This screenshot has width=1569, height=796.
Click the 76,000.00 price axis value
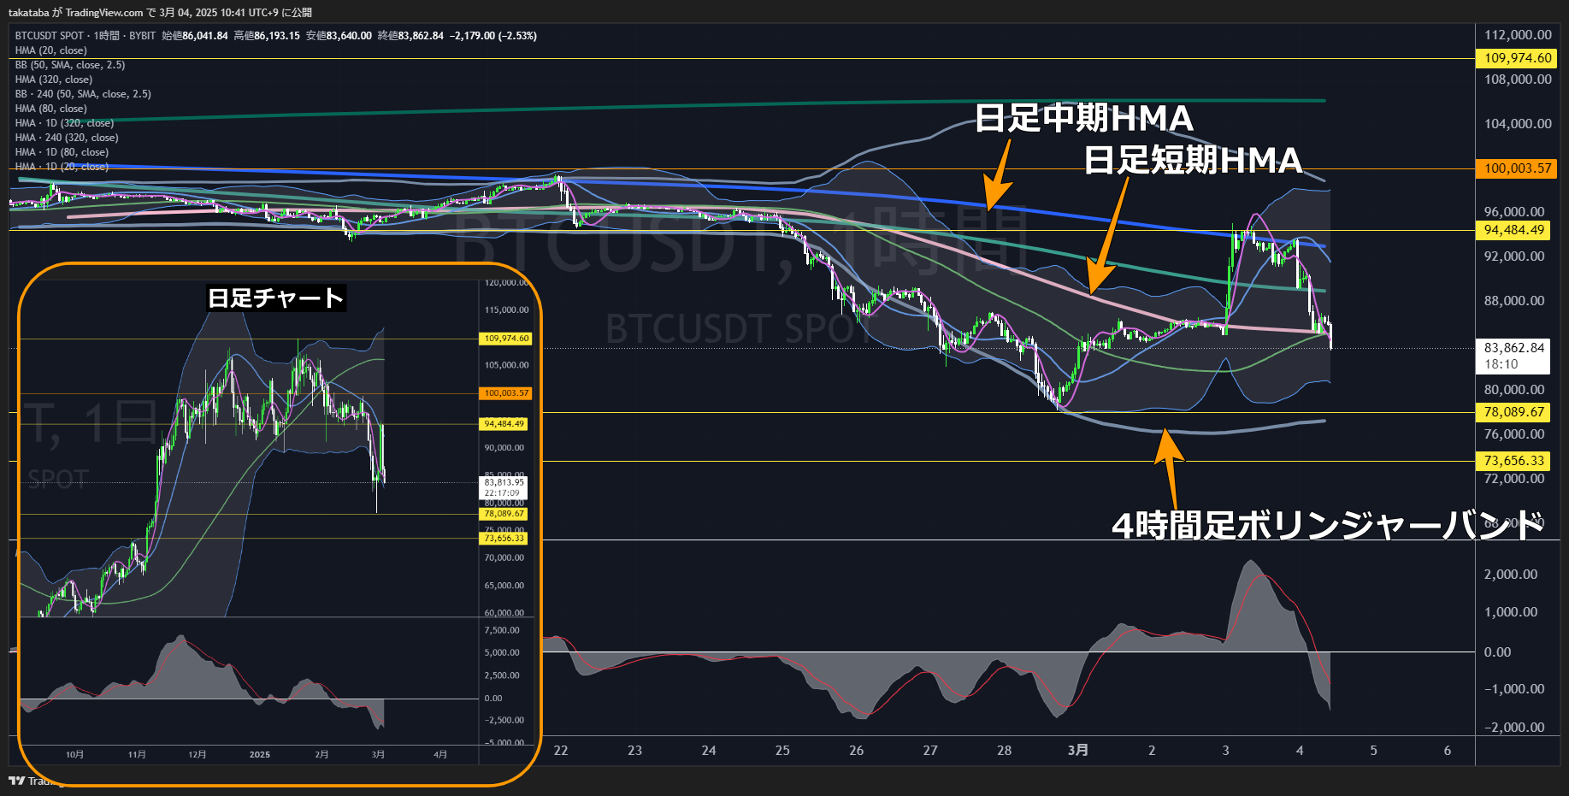pos(1514,434)
